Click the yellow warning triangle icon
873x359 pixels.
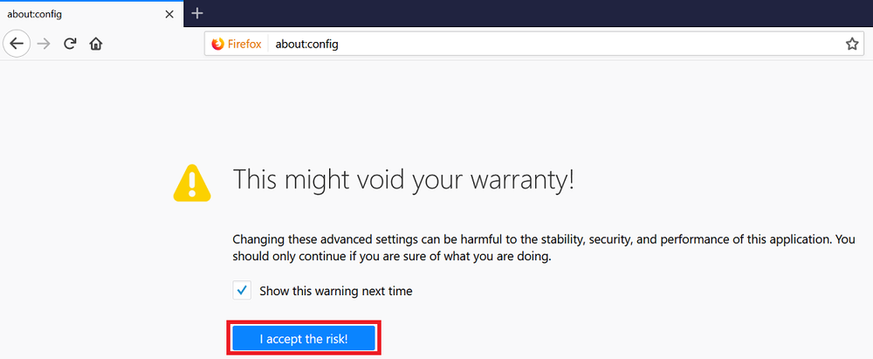[192, 182]
